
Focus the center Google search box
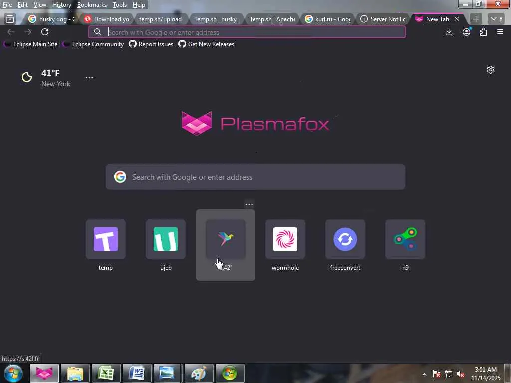pyautogui.click(x=255, y=177)
